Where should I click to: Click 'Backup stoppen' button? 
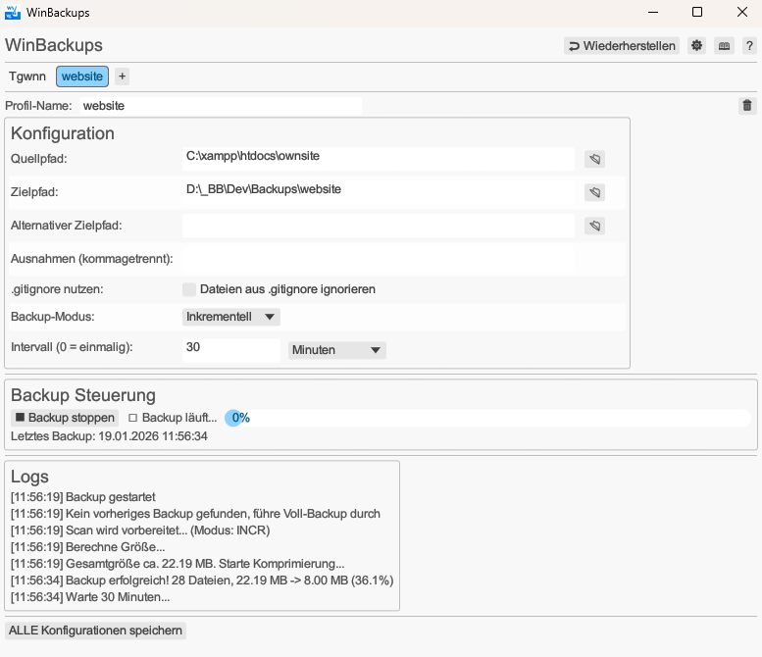click(x=65, y=418)
